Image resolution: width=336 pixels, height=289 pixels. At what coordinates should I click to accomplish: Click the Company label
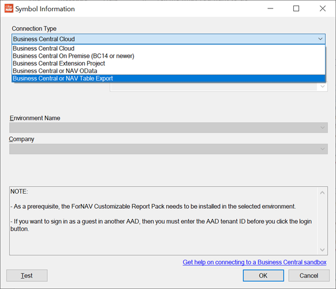(x=21, y=139)
